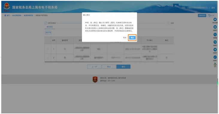Click the 序号 column header
219x114 pixels.
point(54,40)
